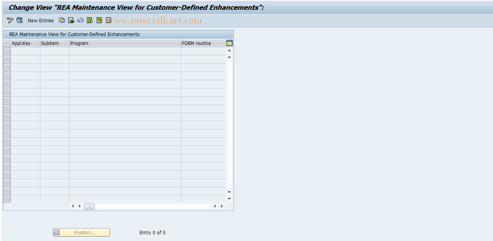The height and width of the screenshot is (241, 493).
Task: Click the first row's FORM routine cell
Action: coord(203,51)
